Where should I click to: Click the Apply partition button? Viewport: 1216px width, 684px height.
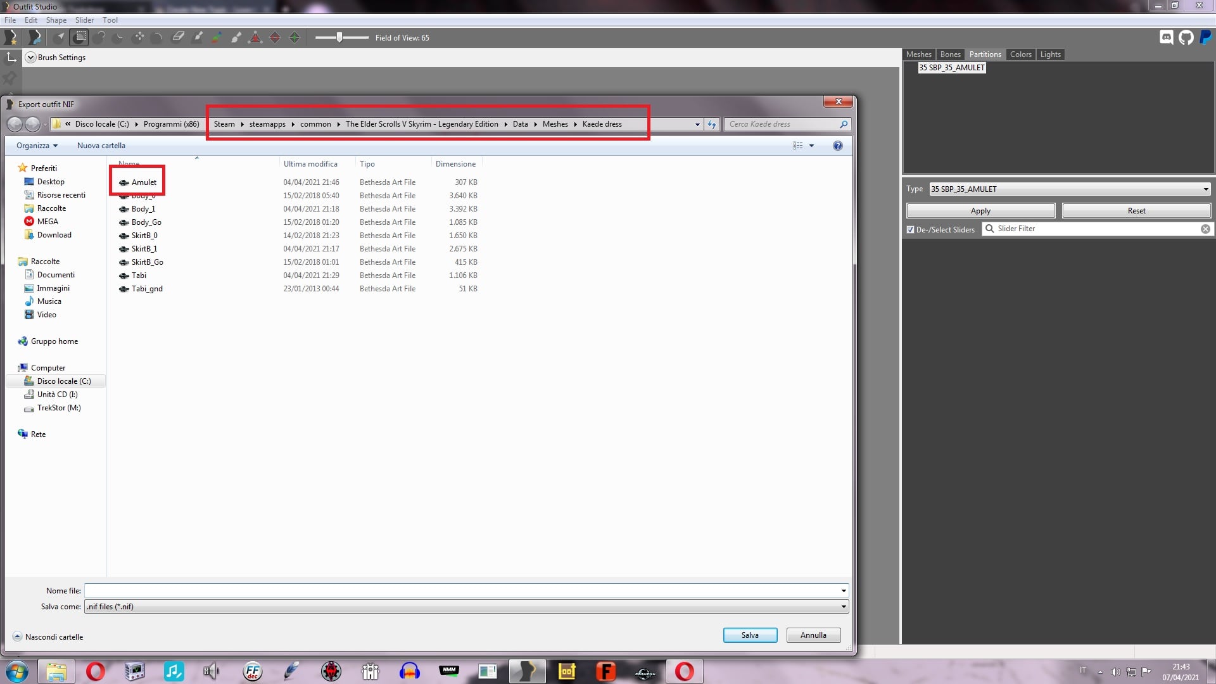980,211
